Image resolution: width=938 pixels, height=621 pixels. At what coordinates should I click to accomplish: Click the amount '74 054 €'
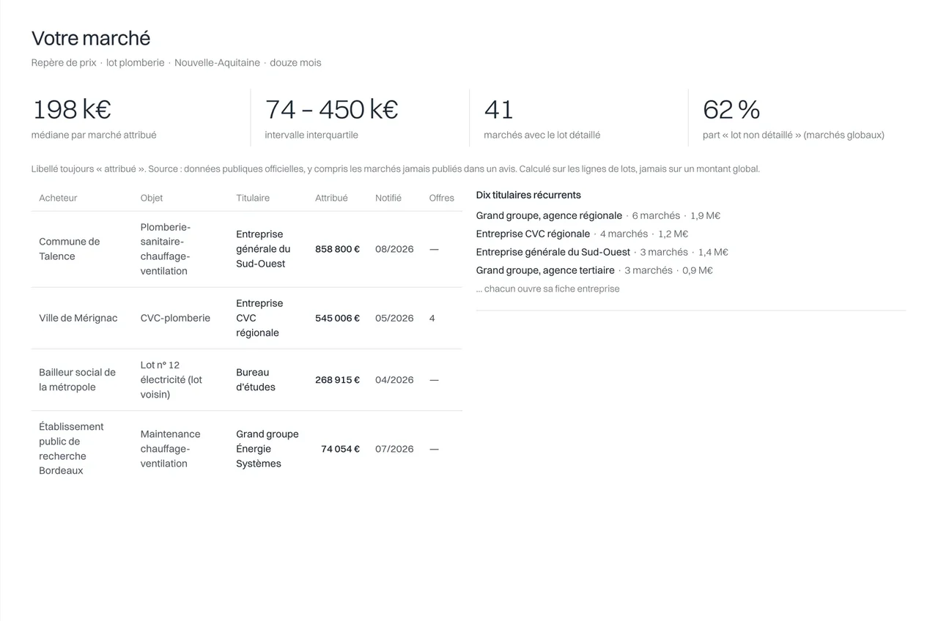[x=340, y=448]
